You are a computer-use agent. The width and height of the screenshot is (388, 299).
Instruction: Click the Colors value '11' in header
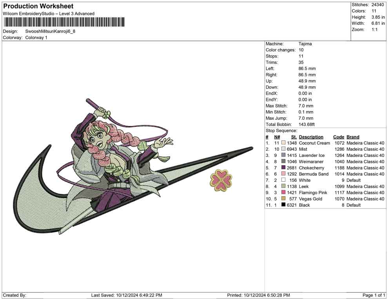[374, 11]
